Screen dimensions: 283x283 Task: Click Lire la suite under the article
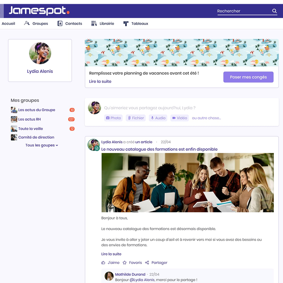coord(111,254)
